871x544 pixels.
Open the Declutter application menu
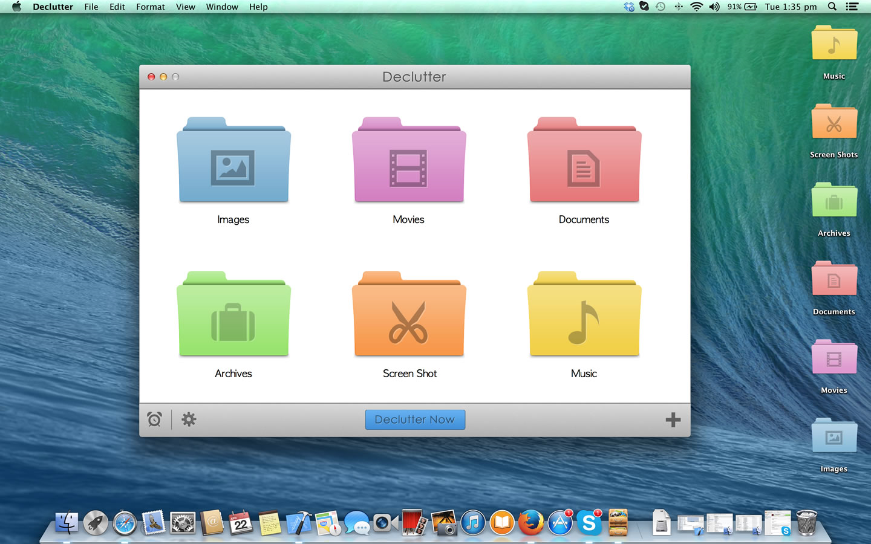(x=53, y=7)
